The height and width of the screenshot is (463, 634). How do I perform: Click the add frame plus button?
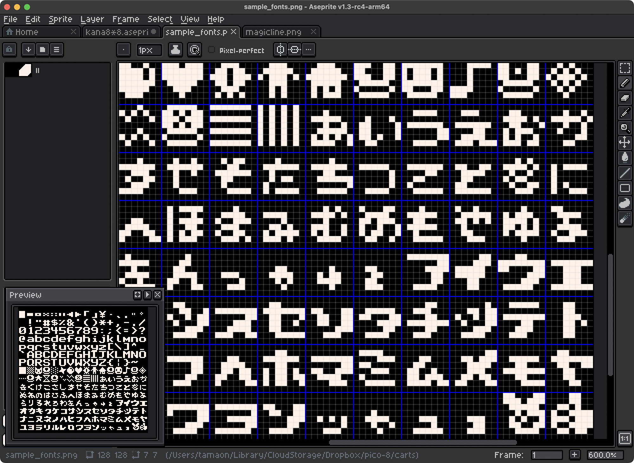point(574,455)
